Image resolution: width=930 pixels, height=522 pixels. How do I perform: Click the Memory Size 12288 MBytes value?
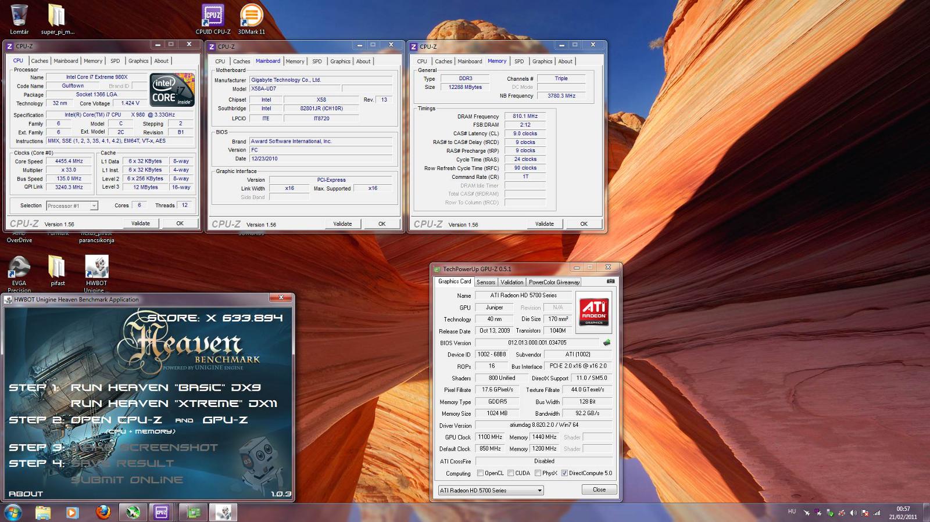(x=465, y=87)
